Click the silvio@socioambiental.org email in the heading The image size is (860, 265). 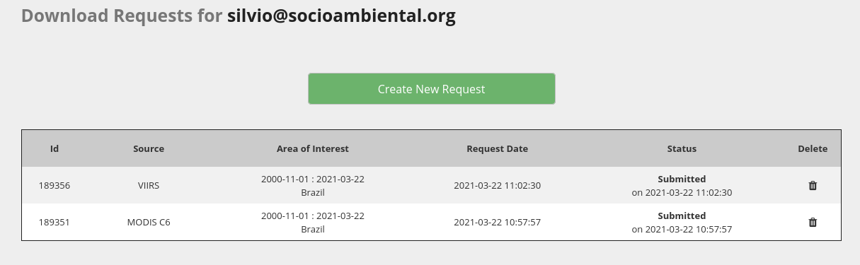341,16
